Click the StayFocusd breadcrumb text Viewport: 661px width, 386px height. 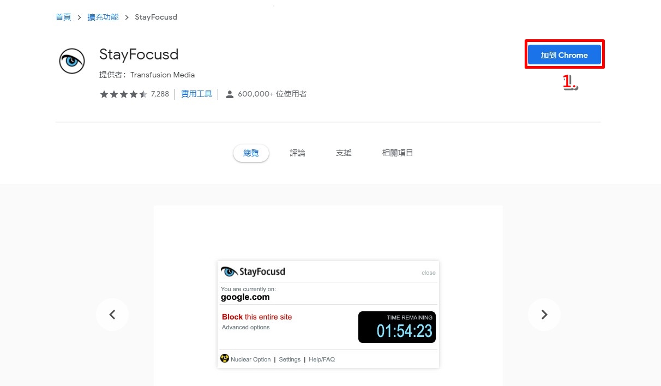(x=156, y=17)
